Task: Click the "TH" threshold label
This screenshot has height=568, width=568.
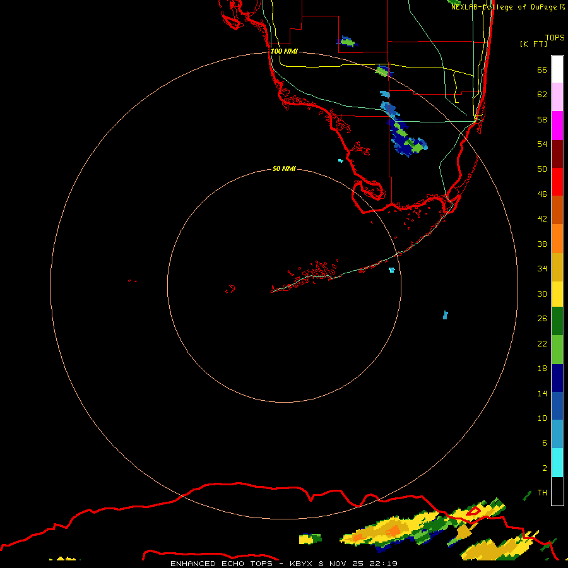Action: click(542, 493)
